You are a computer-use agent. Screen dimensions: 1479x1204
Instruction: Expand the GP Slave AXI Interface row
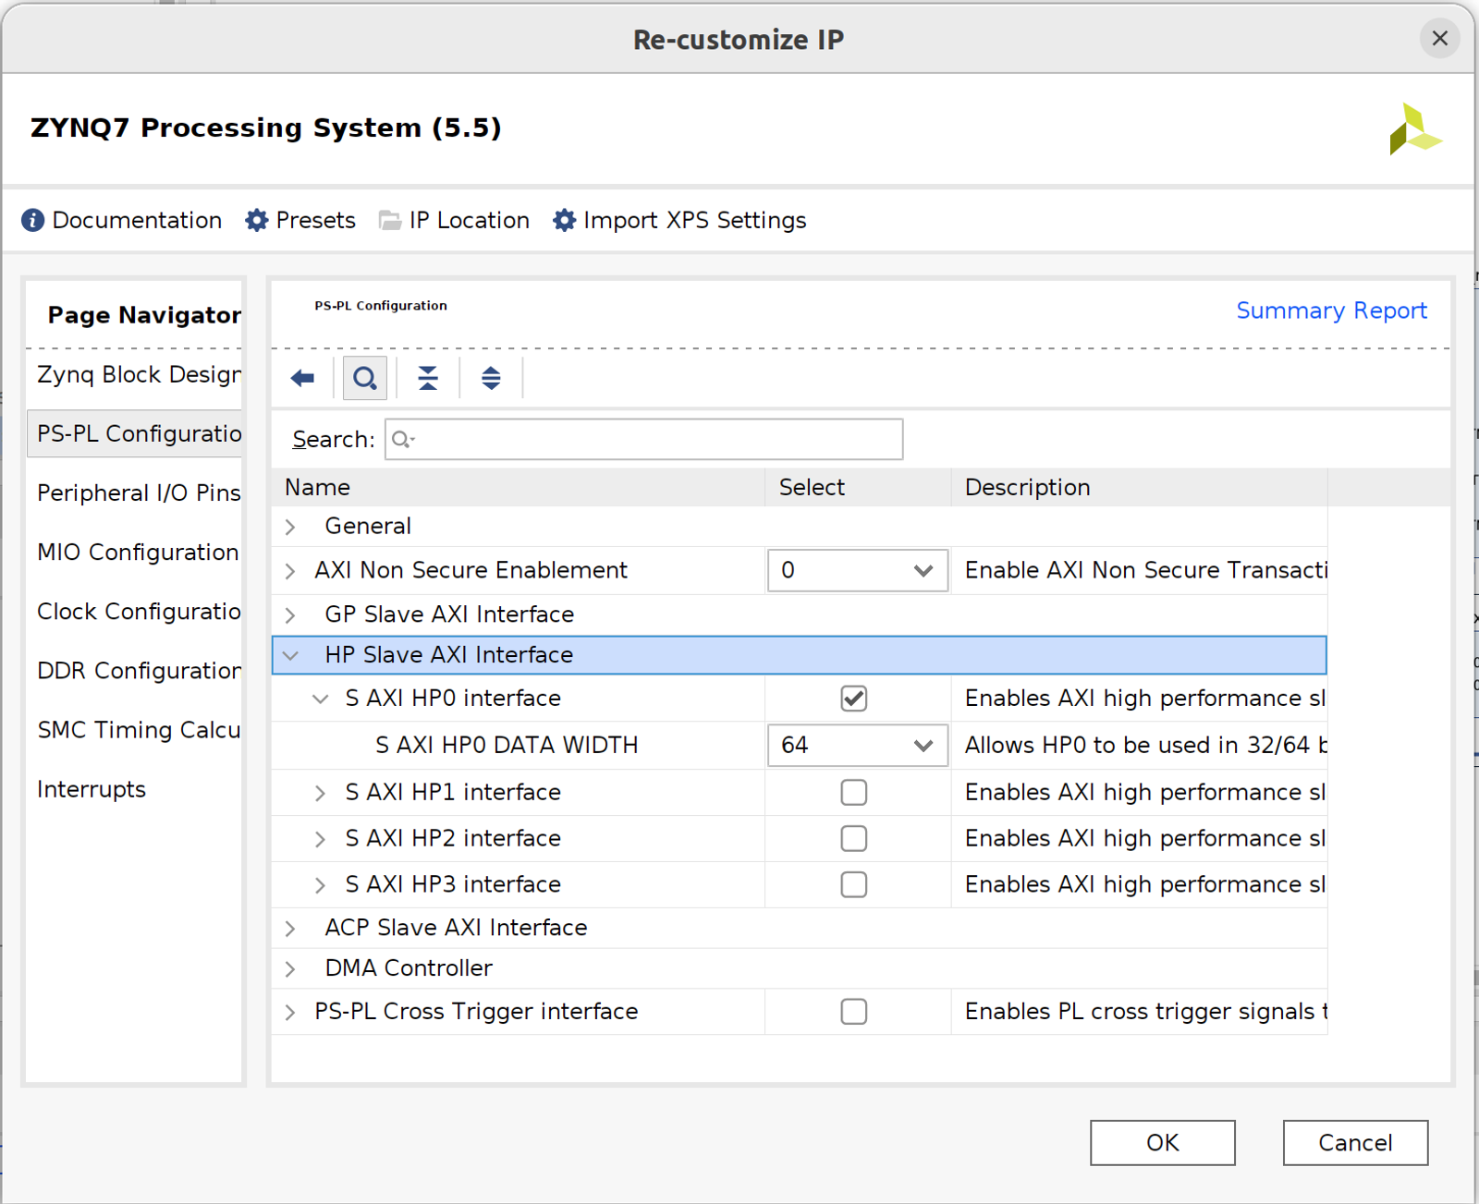tap(290, 615)
